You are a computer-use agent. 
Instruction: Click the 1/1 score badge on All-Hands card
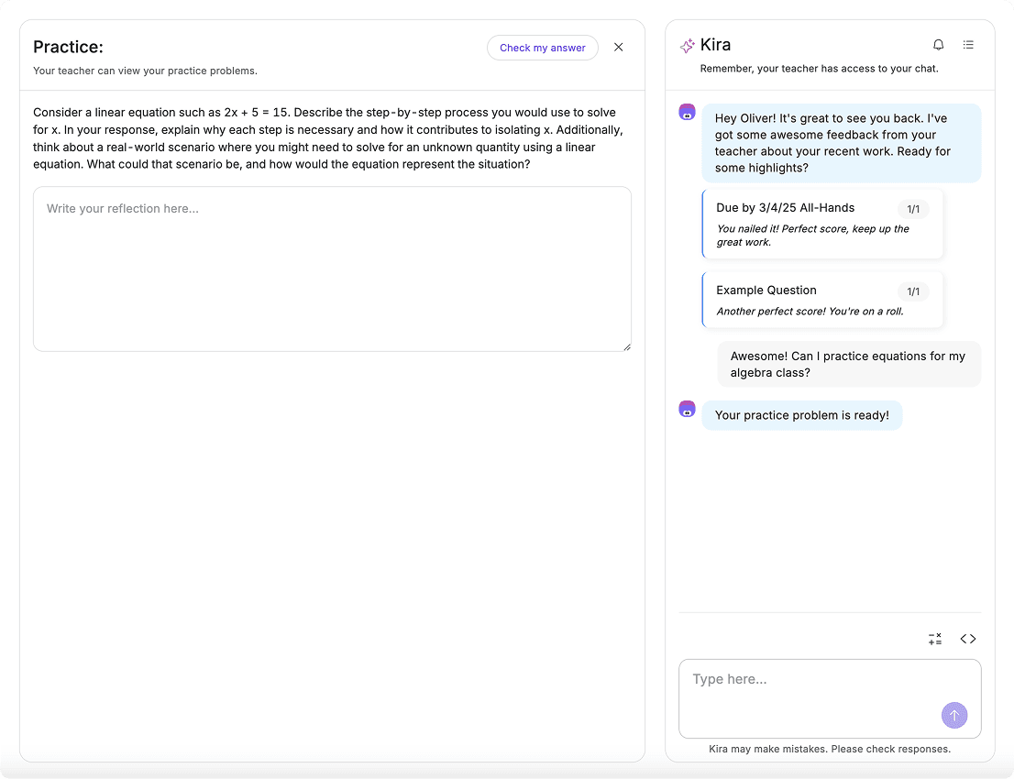point(913,209)
